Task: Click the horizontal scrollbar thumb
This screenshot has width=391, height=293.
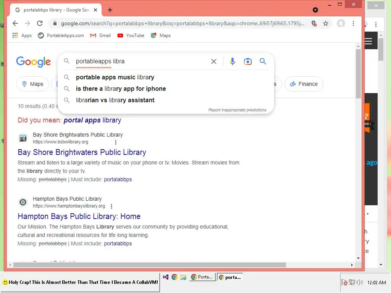Action: 150,265
